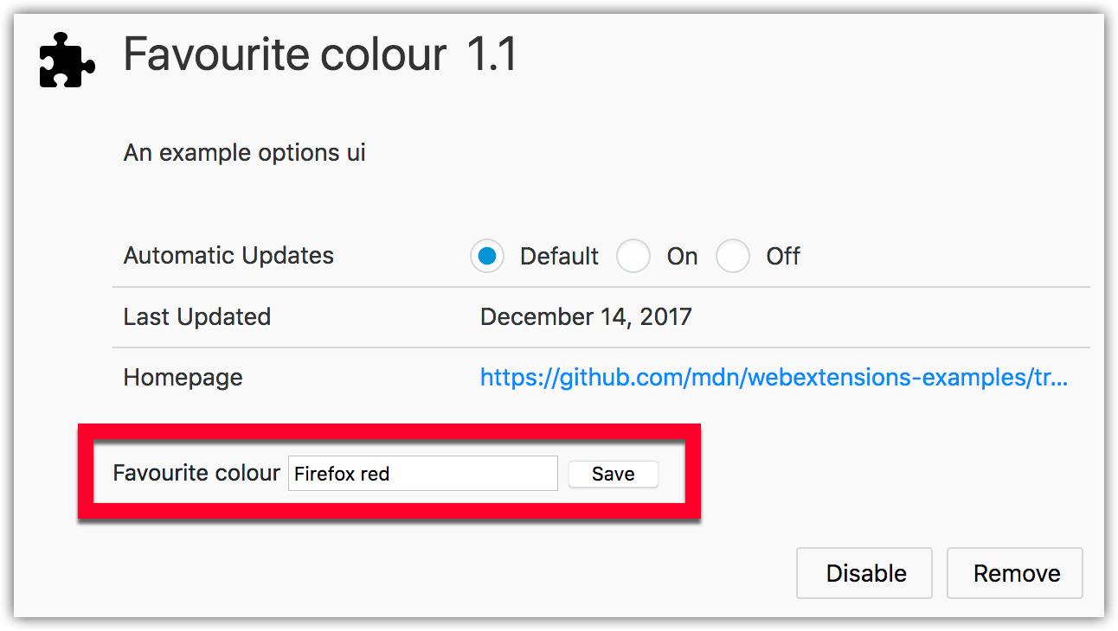Viewport: 1118px width, 631px height.
Task: Click the red highlight box around Favourite colour
Action: [x=389, y=430]
